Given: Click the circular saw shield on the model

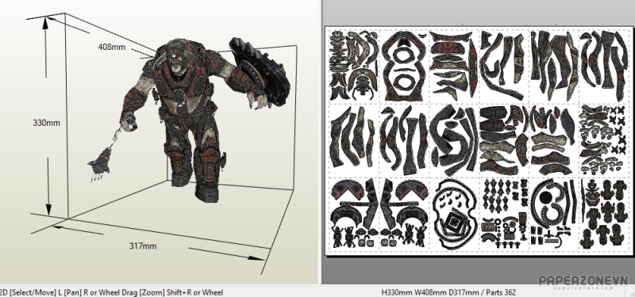Looking at the screenshot, I should (x=260, y=67).
